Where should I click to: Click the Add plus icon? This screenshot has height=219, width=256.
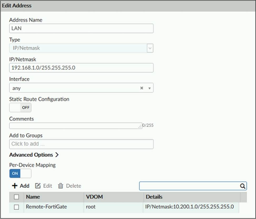point(15,186)
